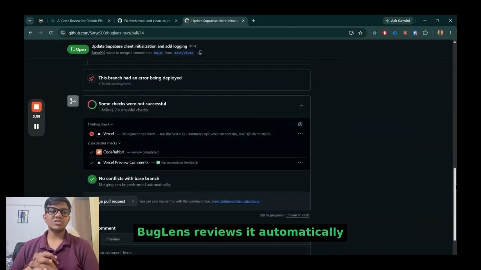Reload the current page
This screenshot has height=270, width=481.
[x=51, y=33]
